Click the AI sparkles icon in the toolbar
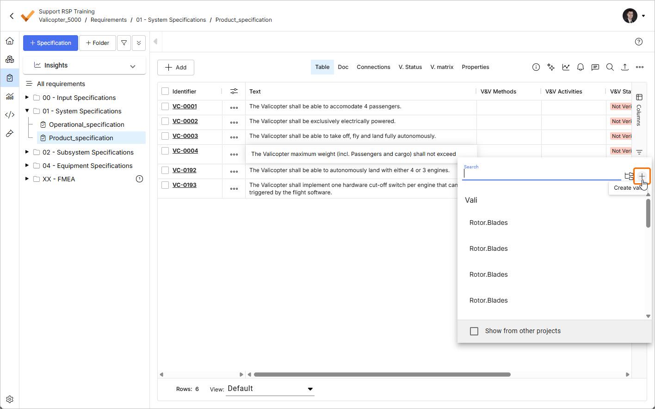655x409 pixels. point(551,67)
